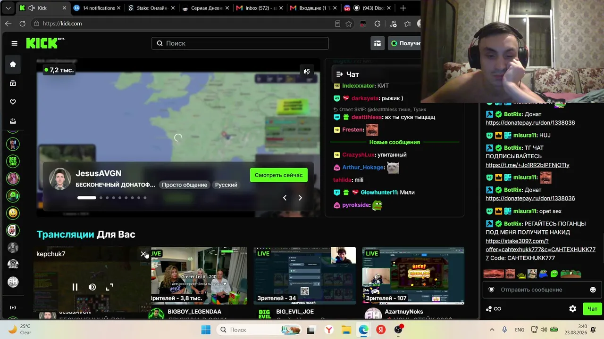604x339 pixels.
Task: Click the AzartnuyNoks channel title
Action: [404, 312]
